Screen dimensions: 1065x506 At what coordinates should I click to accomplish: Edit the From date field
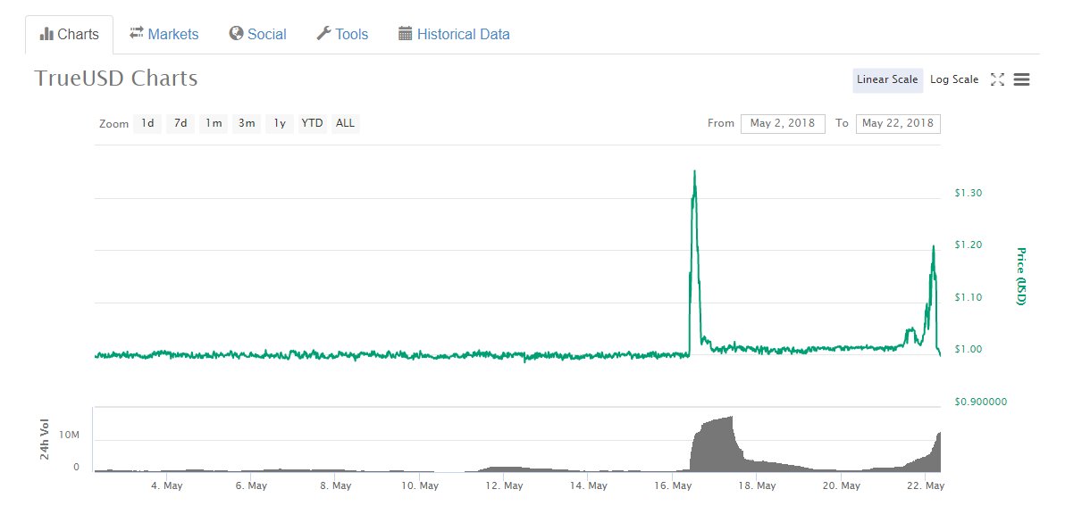click(783, 123)
